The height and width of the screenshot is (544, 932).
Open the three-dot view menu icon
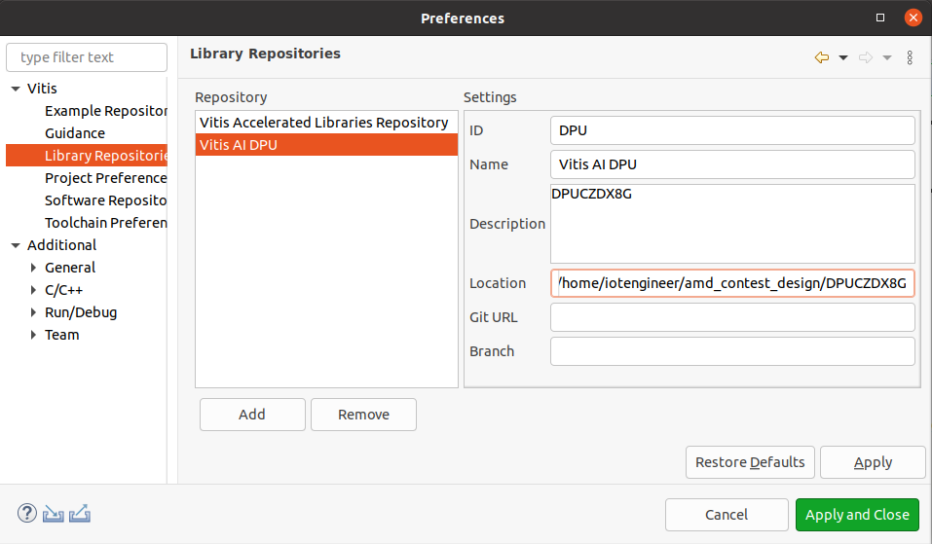pos(910,57)
